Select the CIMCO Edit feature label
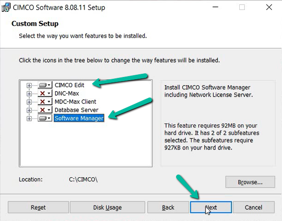The image size is (282, 221). (x=70, y=85)
